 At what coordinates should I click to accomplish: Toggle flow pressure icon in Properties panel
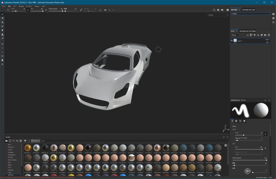click(x=265, y=148)
